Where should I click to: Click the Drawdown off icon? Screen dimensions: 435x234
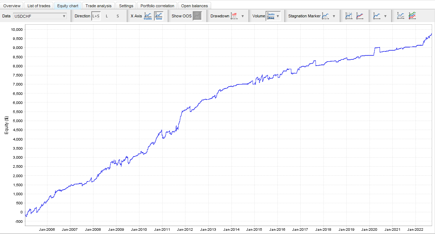[x=234, y=16]
